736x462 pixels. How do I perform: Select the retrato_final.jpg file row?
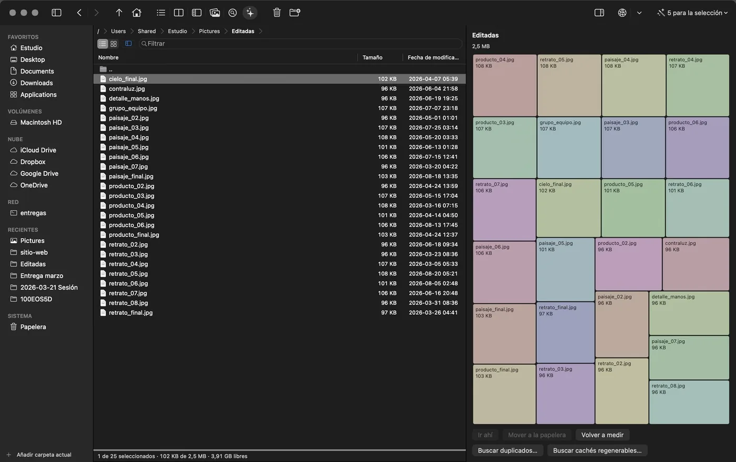279,312
